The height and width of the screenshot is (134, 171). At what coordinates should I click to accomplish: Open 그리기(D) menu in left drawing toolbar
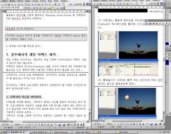[x=5, y=125]
